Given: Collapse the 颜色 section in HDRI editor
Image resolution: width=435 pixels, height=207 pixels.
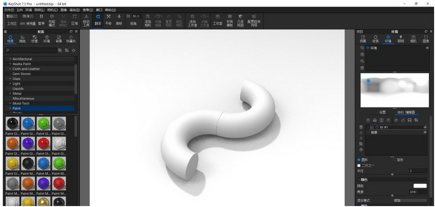Looking at the screenshot, I should [x=359, y=180].
